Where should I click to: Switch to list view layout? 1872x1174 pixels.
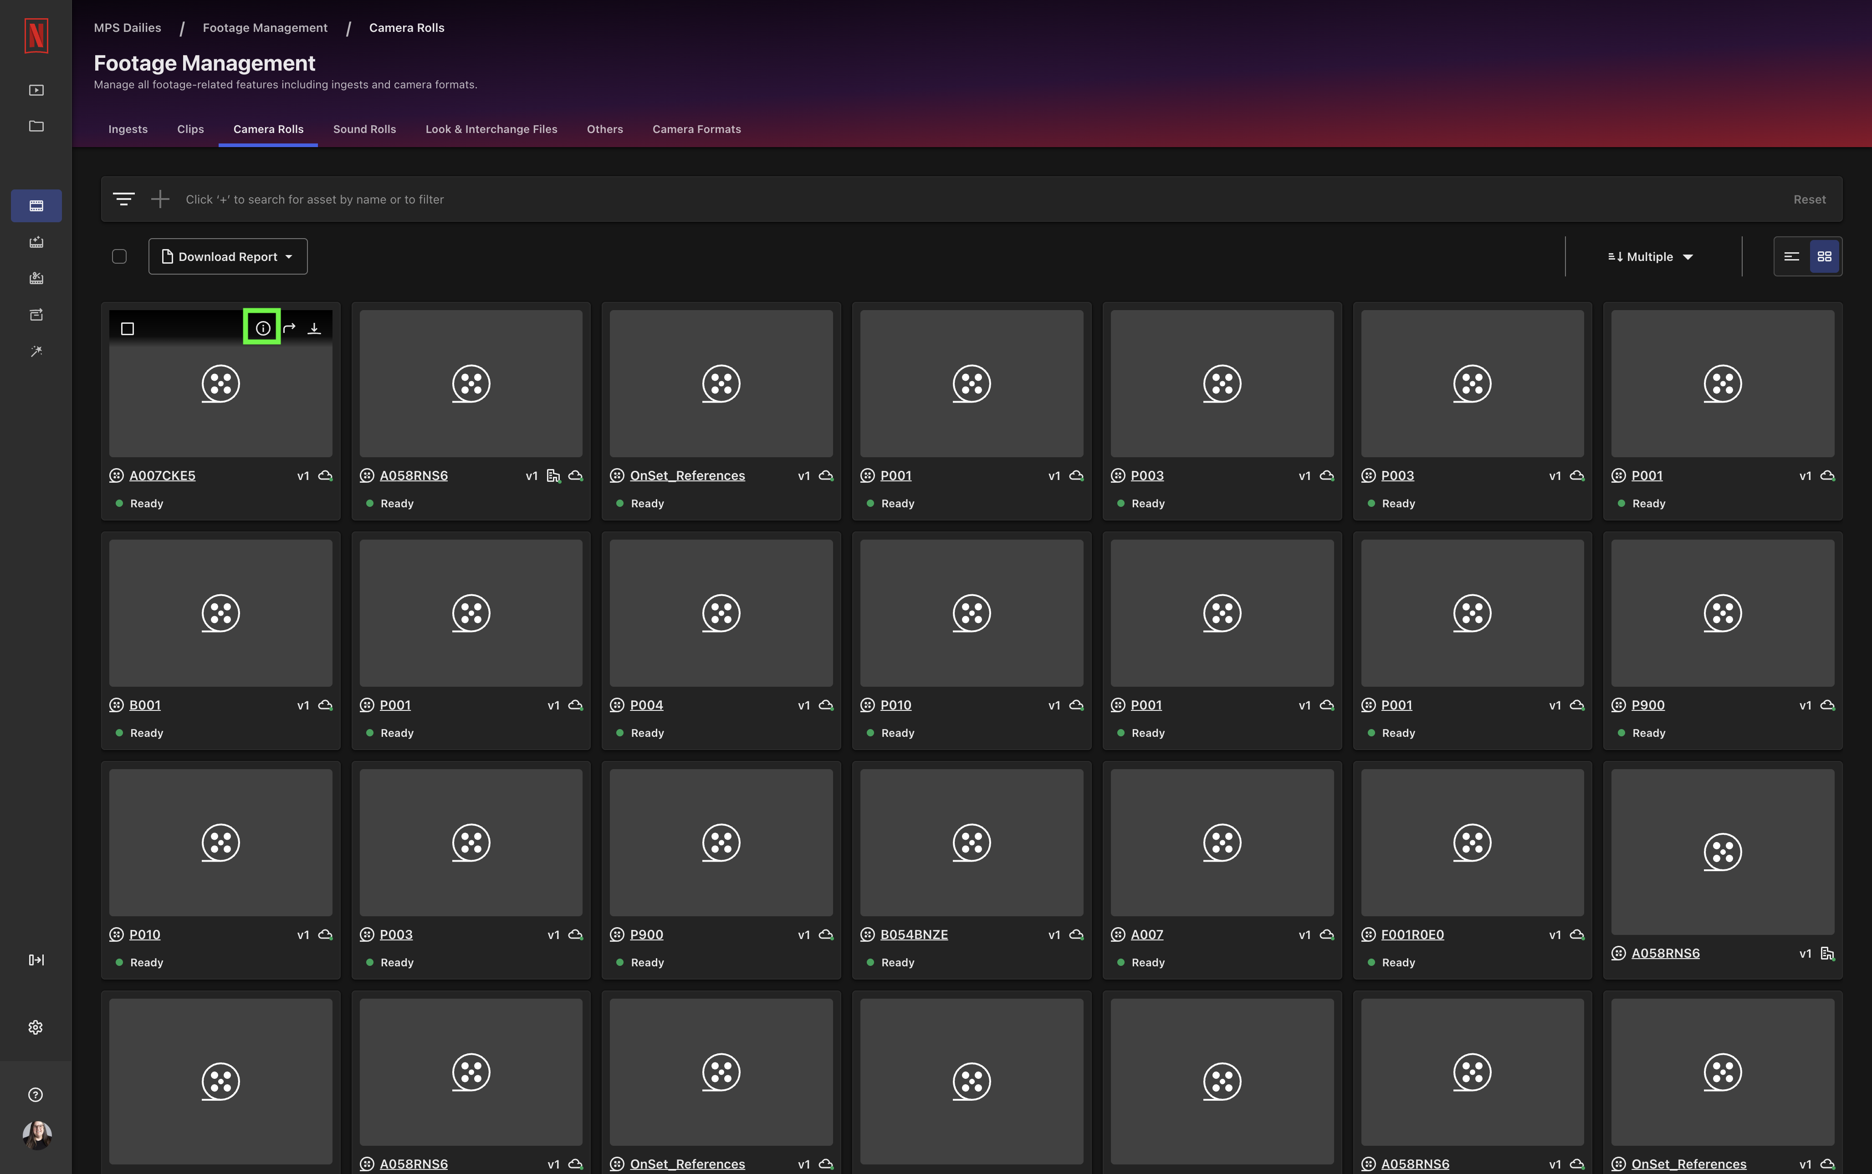1790,256
